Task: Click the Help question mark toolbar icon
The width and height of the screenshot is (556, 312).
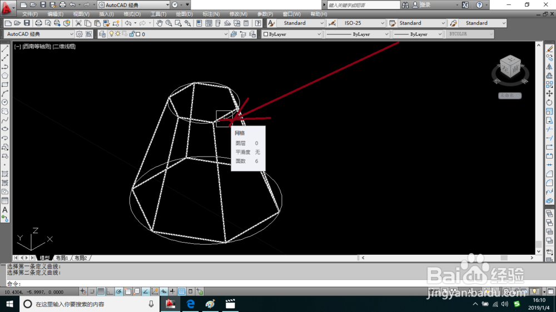Action: click(258, 23)
